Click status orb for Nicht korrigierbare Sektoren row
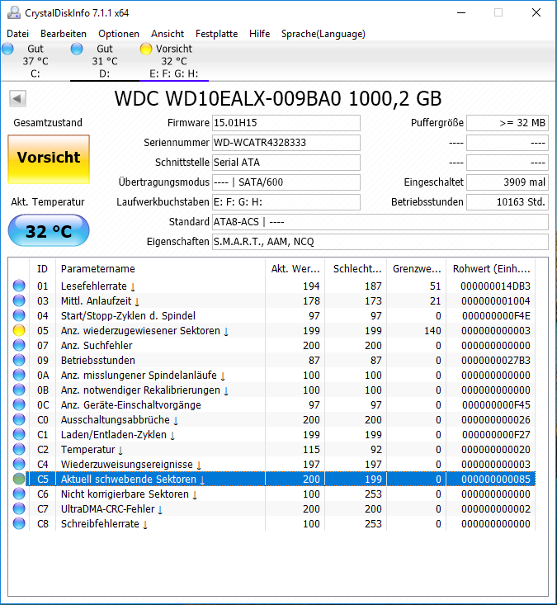This screenshot has height=605, width=557. (x=19, y=494)
